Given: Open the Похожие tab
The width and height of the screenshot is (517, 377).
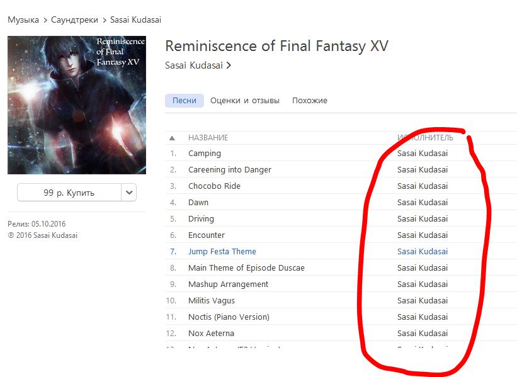Looking at the screenshot, I should pos(310,101).
